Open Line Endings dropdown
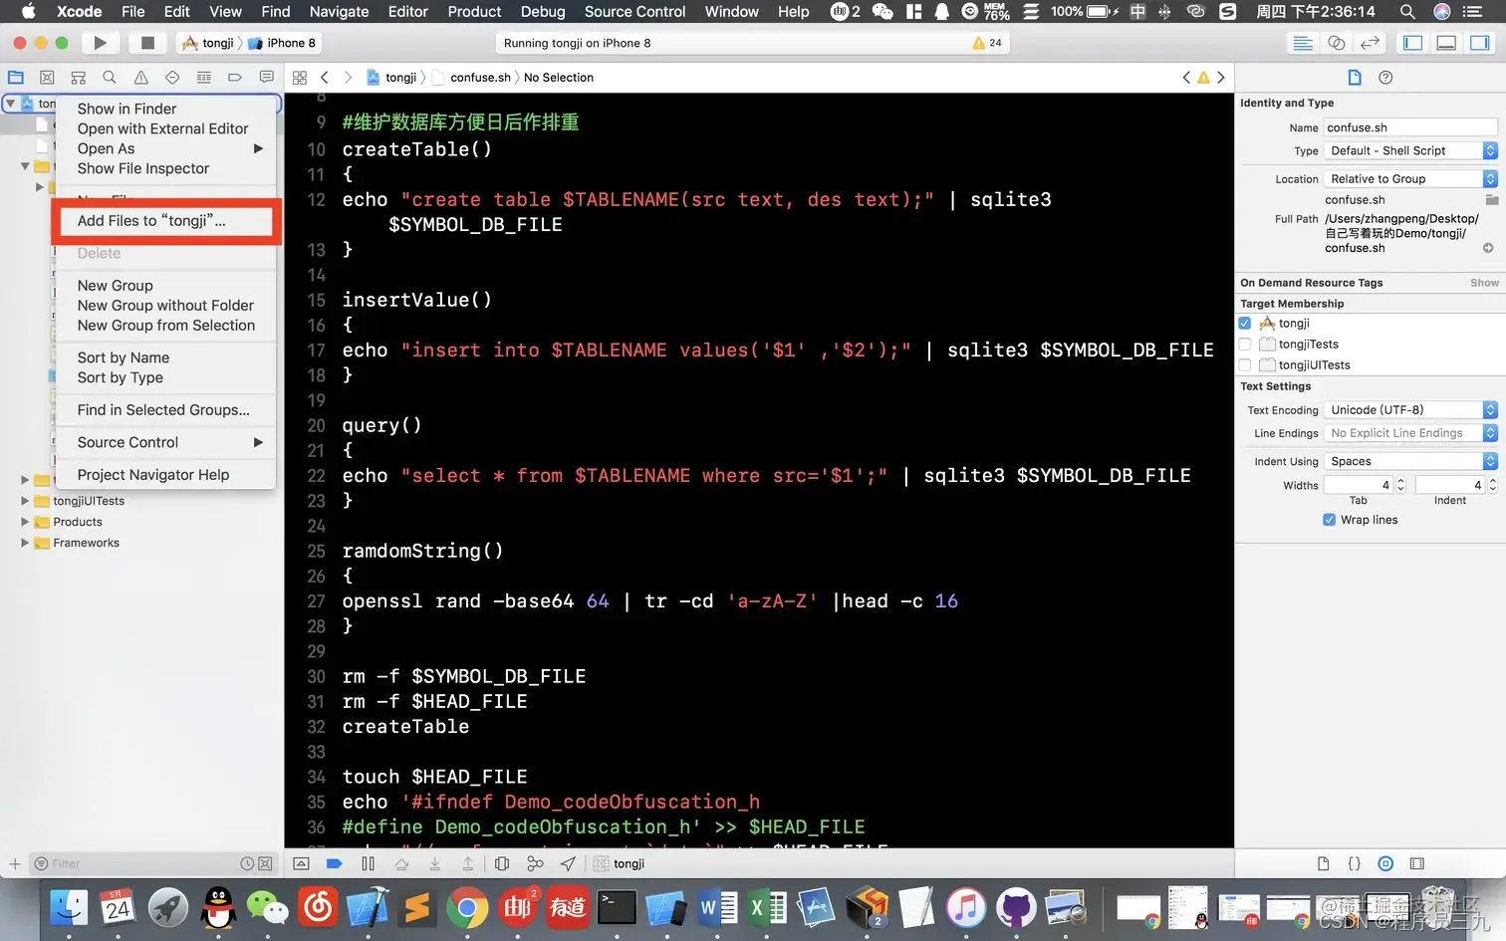1506x941 pixels. pyautogui.click(x=1410, y=433)
